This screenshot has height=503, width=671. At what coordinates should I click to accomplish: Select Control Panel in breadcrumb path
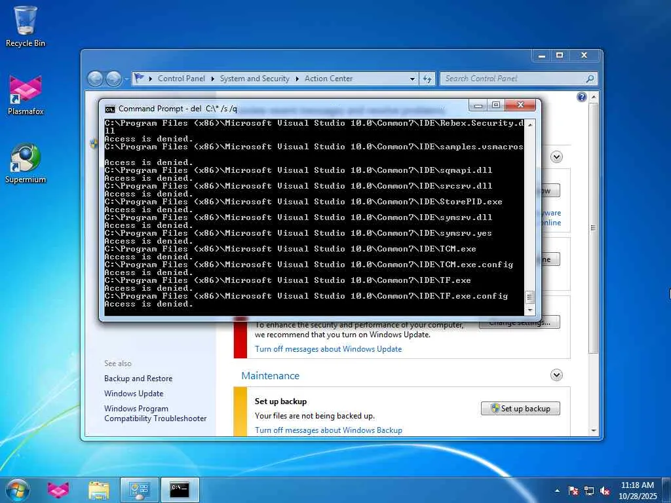[182, 79]
